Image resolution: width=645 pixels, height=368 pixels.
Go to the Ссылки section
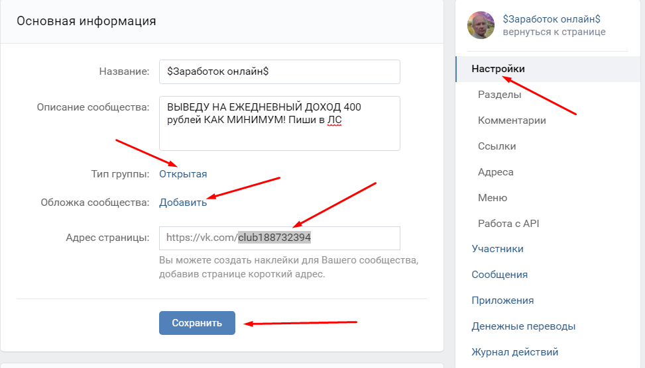click(x=497, y=146)
